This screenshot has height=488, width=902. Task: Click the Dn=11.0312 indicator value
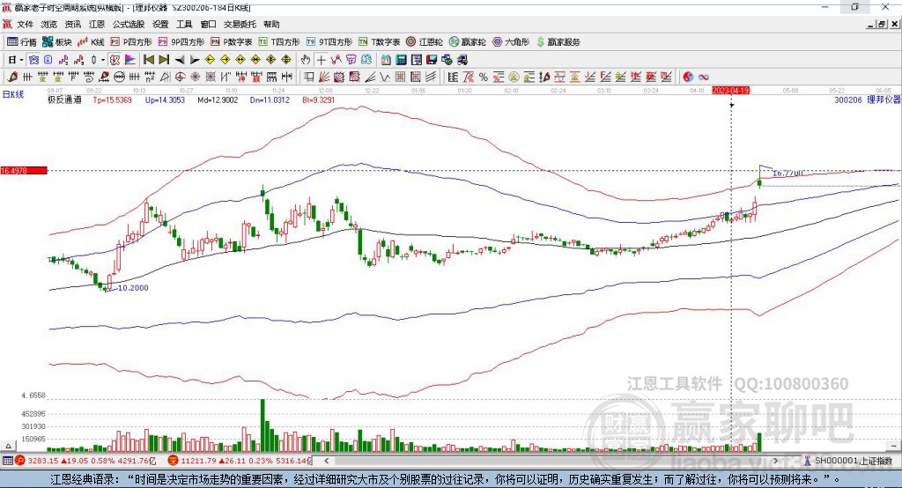(x=270, y=100)
